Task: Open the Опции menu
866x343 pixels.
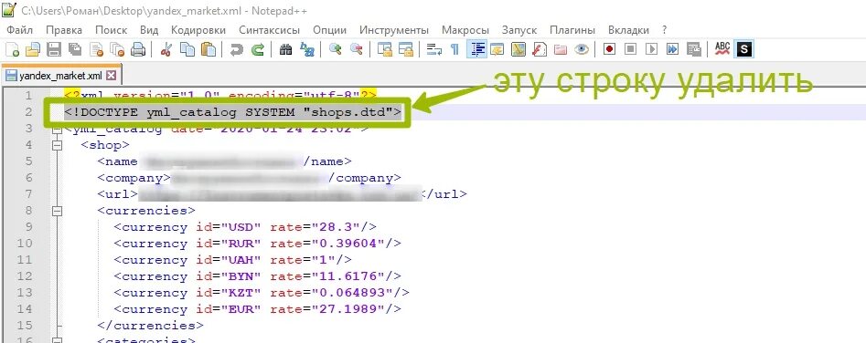Action: click(330, 30)
